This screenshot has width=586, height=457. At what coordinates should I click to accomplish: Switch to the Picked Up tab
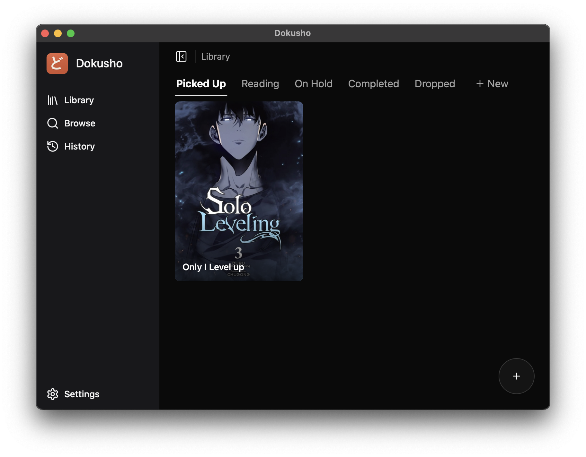coord(201,84)
